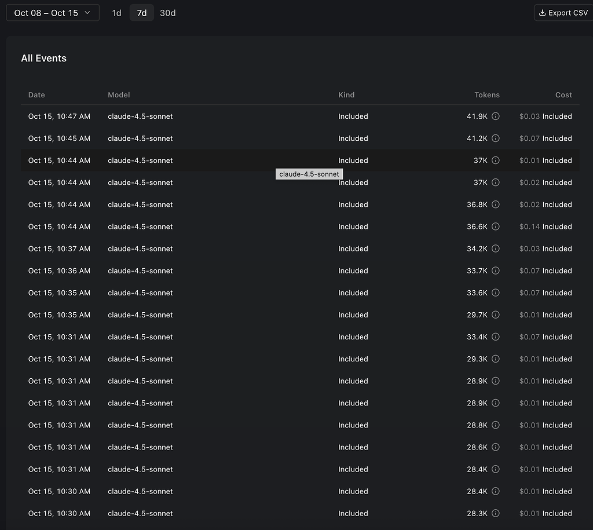Click the info icon in the 37K row costing $0.02
The image size is (593, 530).
pos(496,182)
